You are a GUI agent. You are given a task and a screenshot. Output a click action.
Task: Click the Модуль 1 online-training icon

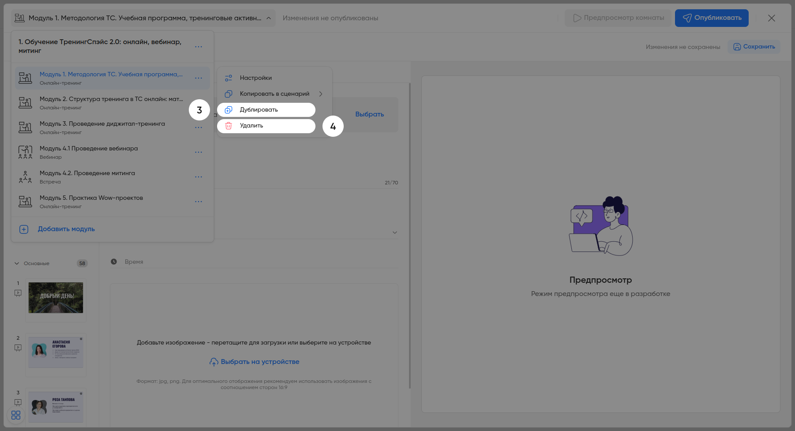pos(25,78)
